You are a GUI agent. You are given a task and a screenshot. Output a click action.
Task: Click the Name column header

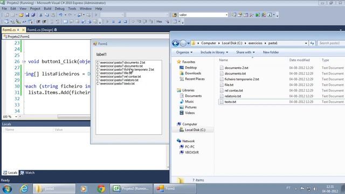pyautogui.click(x=223, y=60)
